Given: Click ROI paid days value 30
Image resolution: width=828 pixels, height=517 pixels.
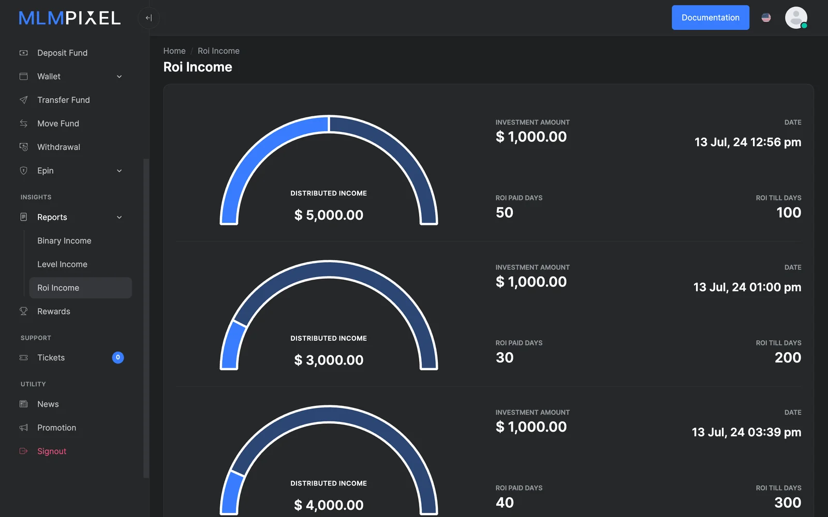Looking at the screenshot, I should tap(505, 358).
